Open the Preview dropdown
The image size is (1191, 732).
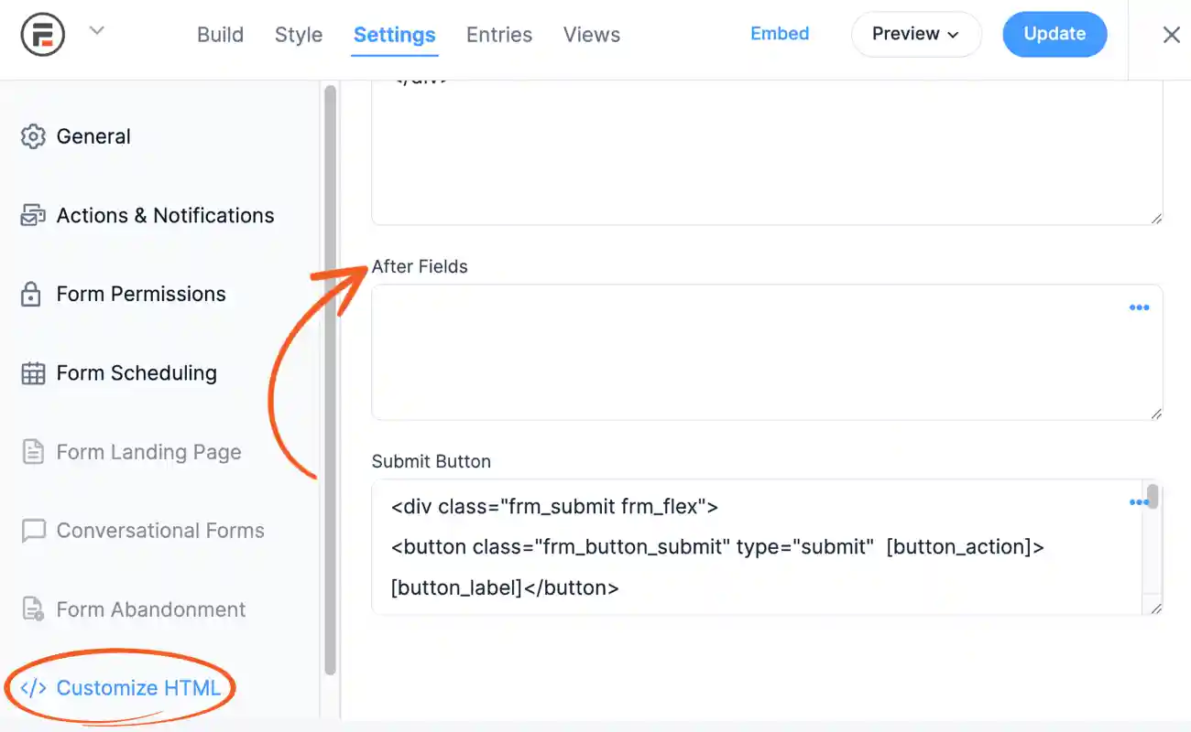pos(915,34)
